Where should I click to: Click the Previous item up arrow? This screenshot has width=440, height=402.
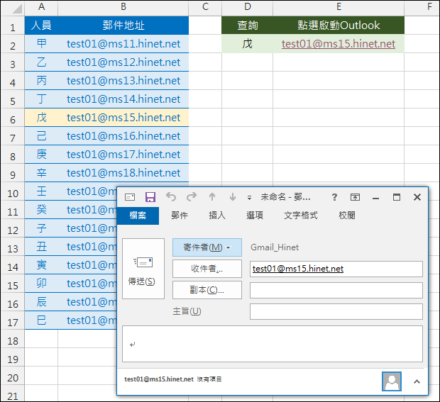[x=212, y=197]
